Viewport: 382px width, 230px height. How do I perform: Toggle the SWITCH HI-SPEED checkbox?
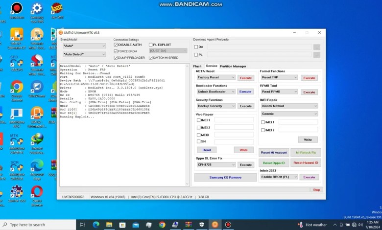coord(150,58)
